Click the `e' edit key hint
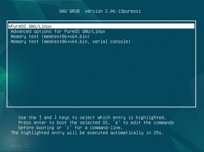204x152 pixels. (117, 122)
